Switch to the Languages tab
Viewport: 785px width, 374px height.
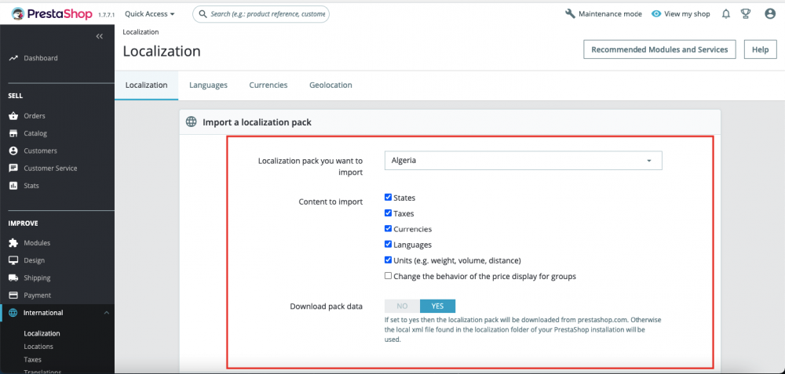coord(208,85)
